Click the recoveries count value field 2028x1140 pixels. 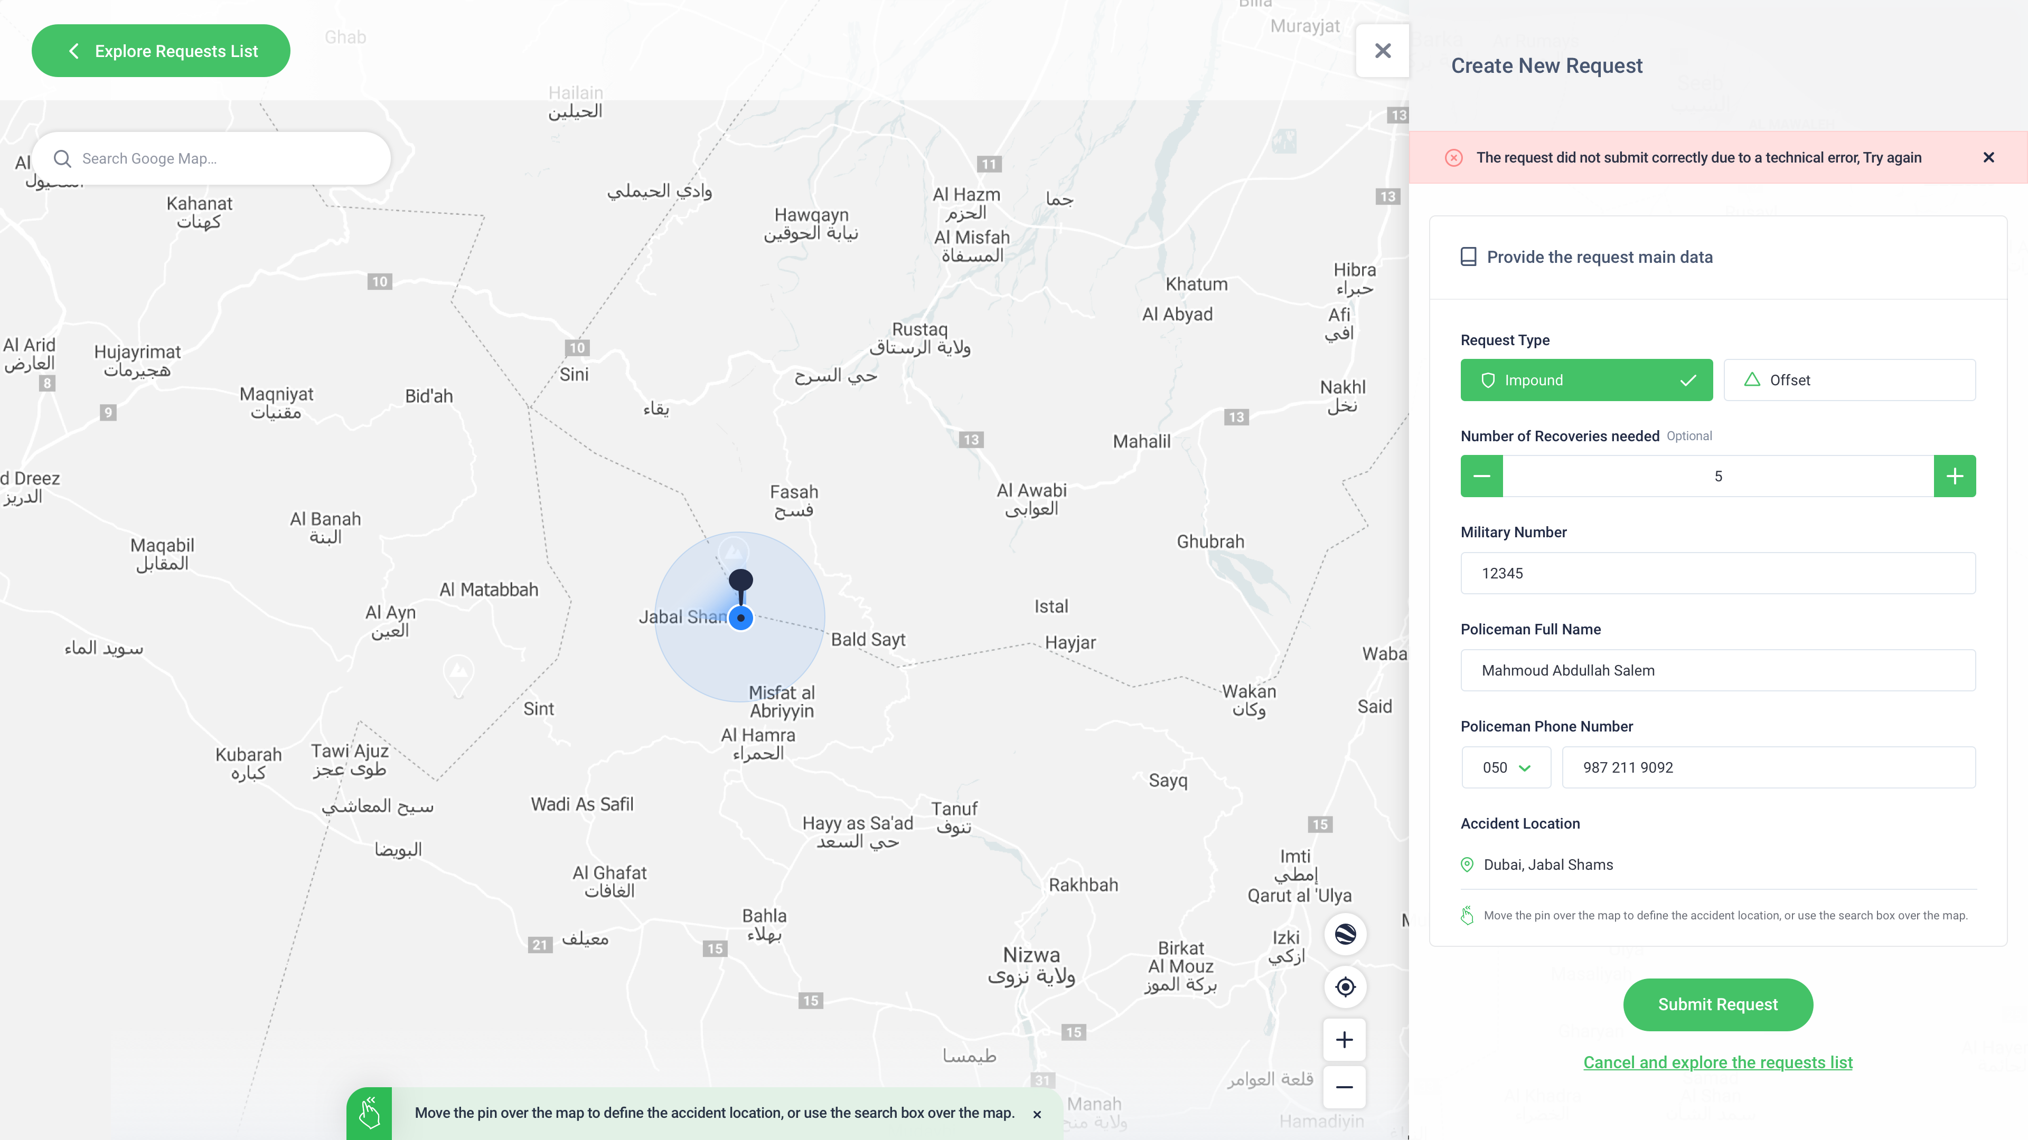(x=1718, y=476)
